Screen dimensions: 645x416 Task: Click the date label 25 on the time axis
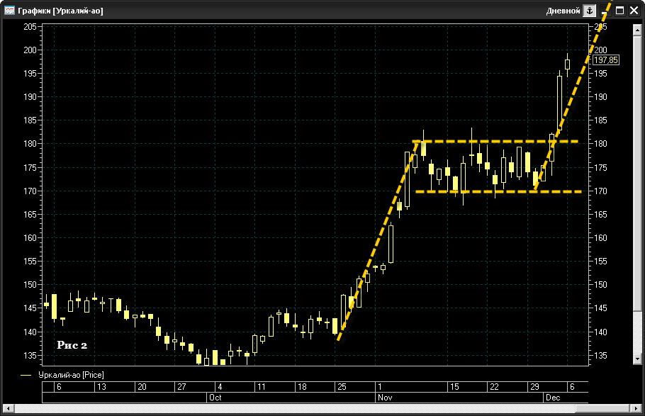342,387
